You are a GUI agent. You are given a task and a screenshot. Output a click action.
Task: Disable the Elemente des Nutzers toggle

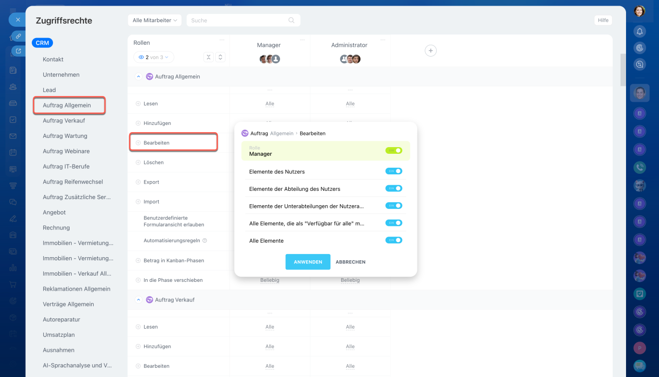(x=393, y=171)
